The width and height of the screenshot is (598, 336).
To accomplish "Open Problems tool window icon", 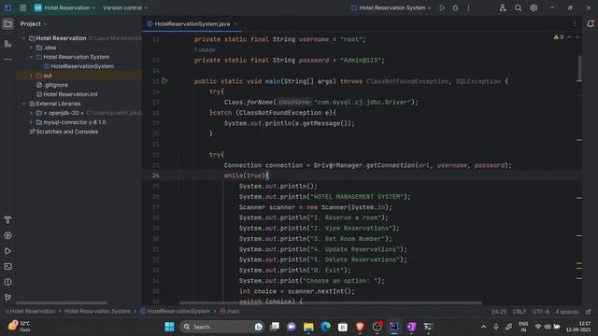I will [x=7, y=282].
